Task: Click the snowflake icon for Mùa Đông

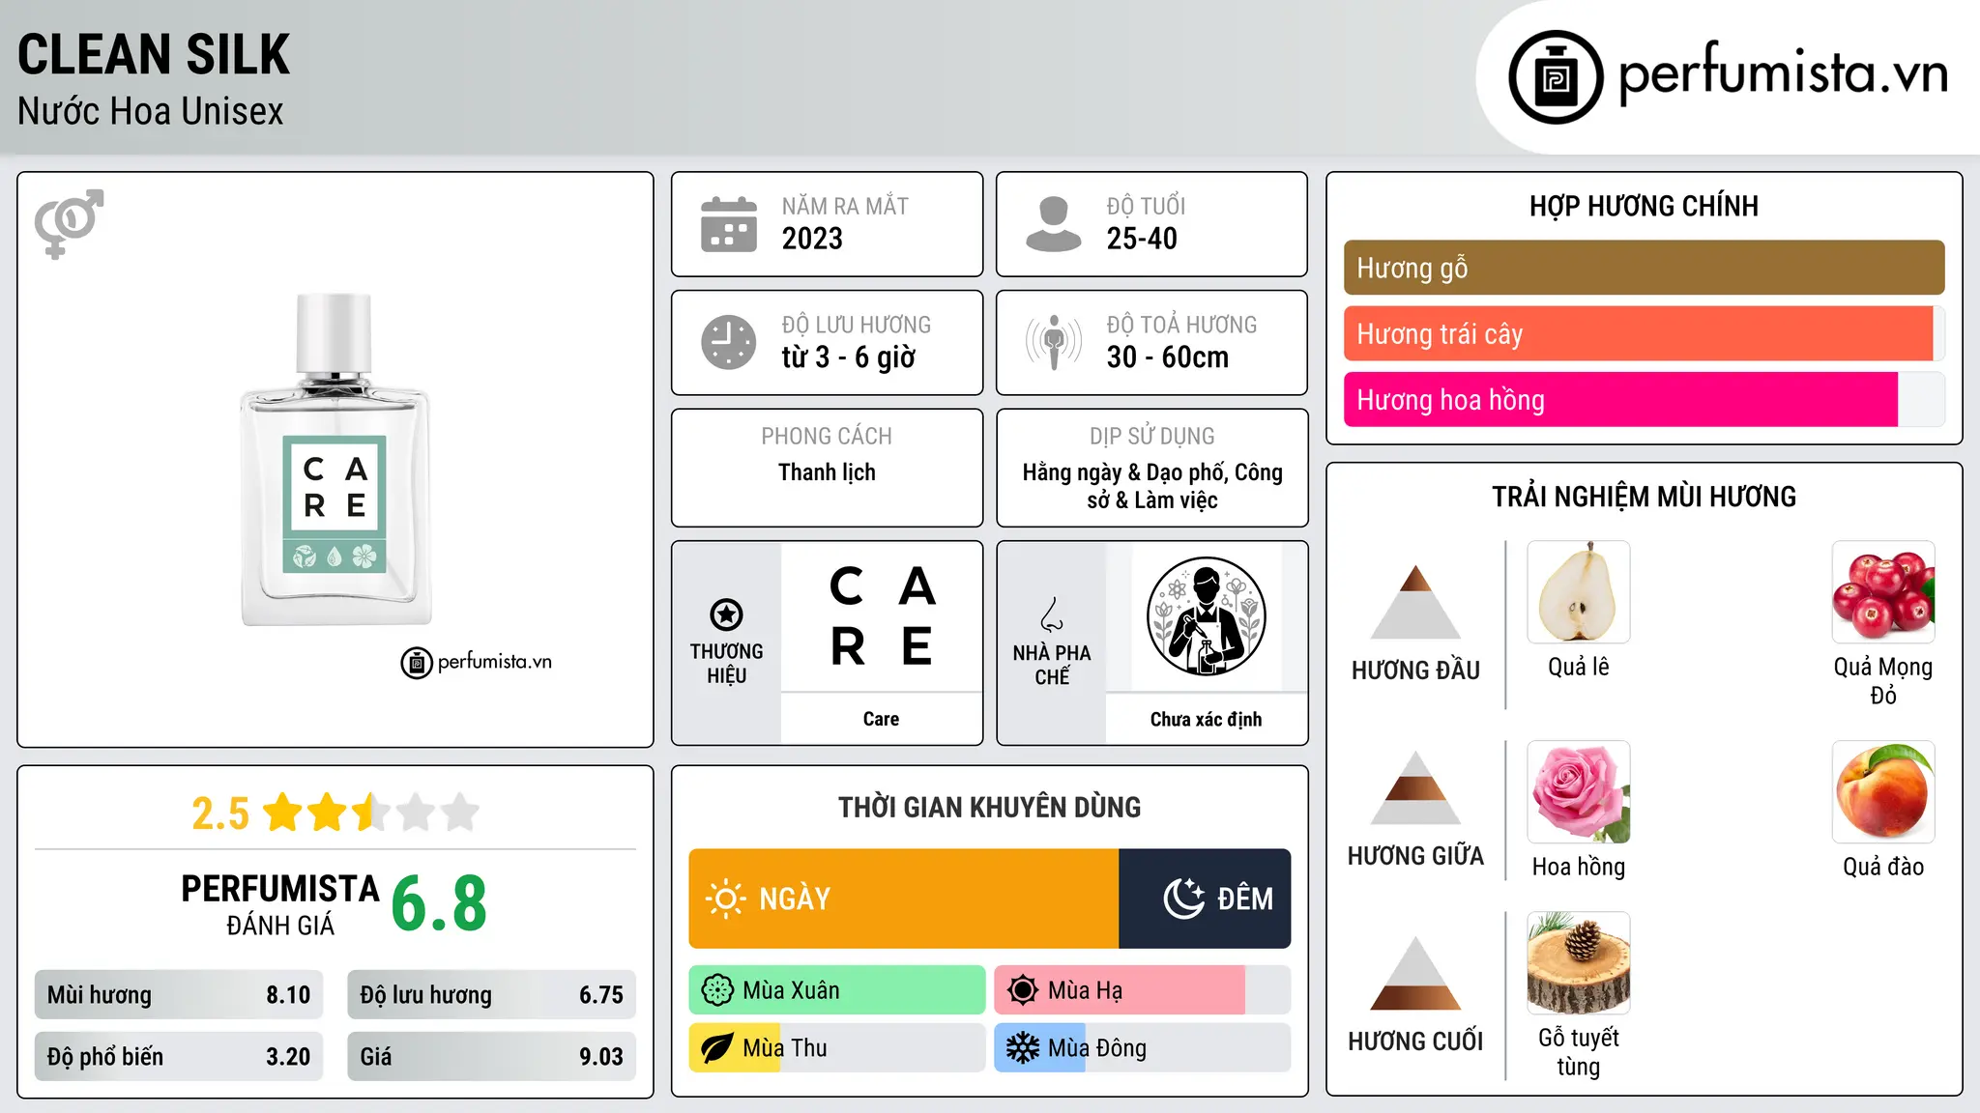Action: [1023, 1048]
